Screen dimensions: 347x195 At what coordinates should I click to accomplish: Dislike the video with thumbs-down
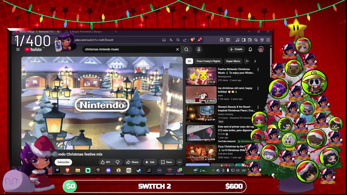click(x=118, y=162)
